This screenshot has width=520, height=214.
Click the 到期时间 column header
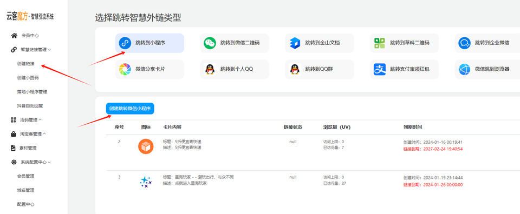tap(413, 127)
